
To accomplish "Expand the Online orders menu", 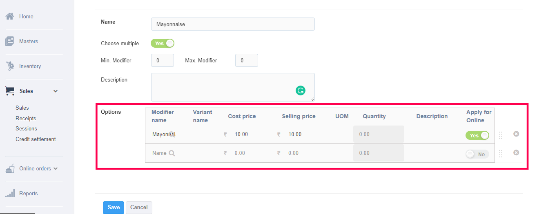I will point(56,168).
